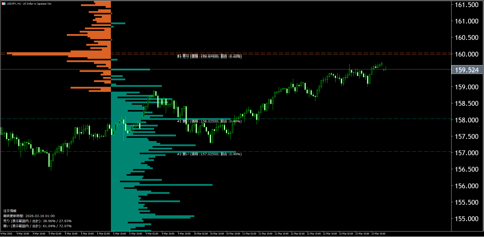The height and width of the screenshot is (237, 484).
Task: Click the 4 Mar 2026 time axis label
Action: [7, 234]
